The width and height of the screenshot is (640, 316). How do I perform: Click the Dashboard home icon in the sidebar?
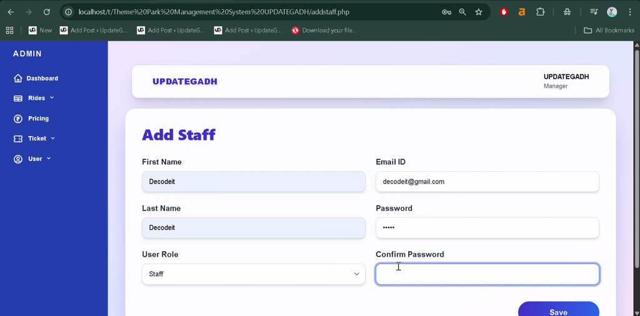[18, 78]
